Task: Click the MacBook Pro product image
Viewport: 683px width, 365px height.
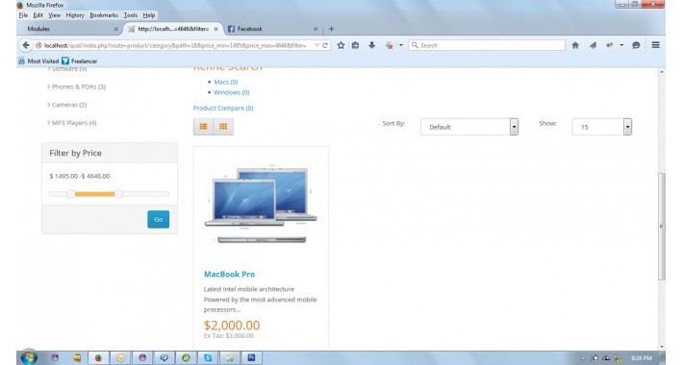Action: 261,204
